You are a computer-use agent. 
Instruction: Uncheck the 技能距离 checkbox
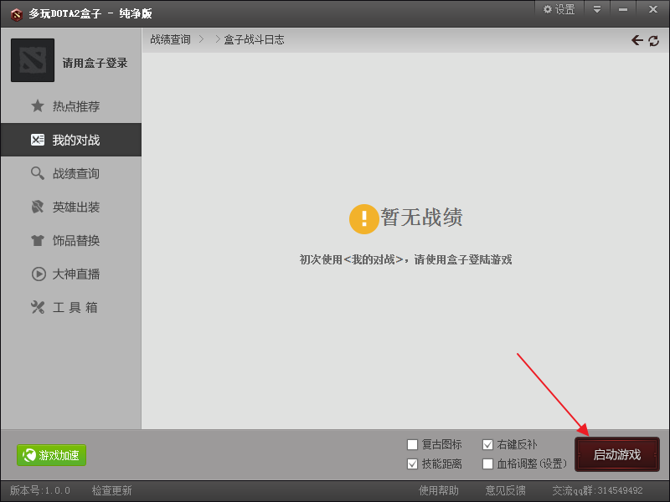click(x=412, y=464)
